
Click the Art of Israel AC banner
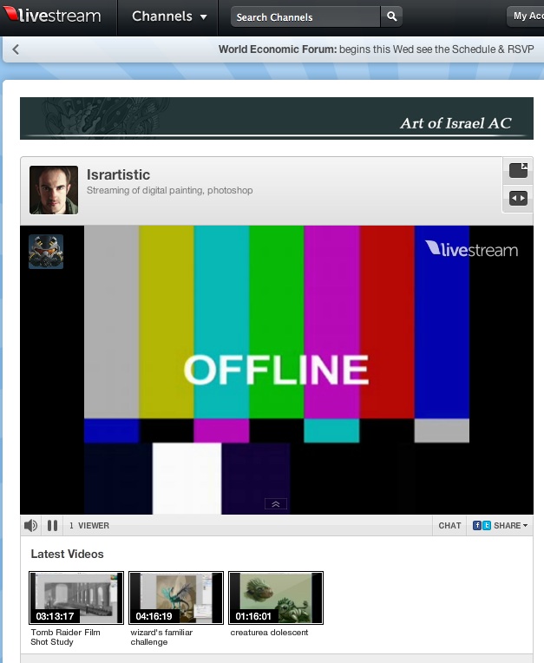tap(276, 118)
